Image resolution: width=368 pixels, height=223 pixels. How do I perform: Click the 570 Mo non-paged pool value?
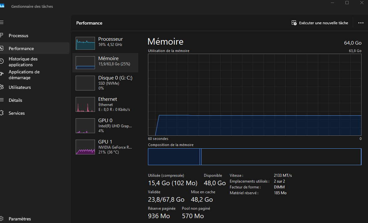click(193, 216)
